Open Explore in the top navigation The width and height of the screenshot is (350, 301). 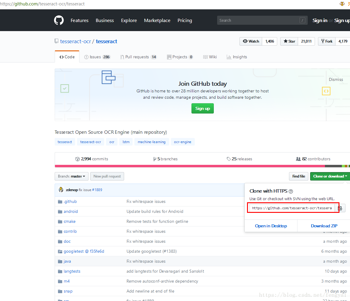[x=129, y=20]
